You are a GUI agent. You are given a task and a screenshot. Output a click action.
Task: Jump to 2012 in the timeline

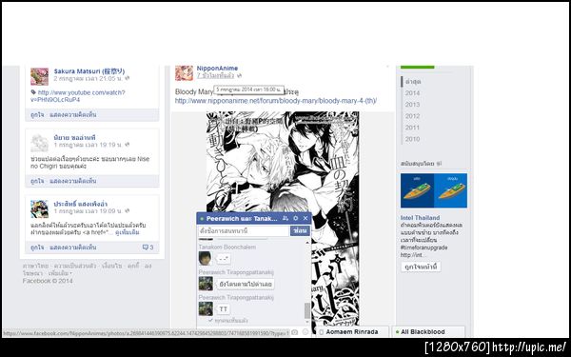coord(413,116)
